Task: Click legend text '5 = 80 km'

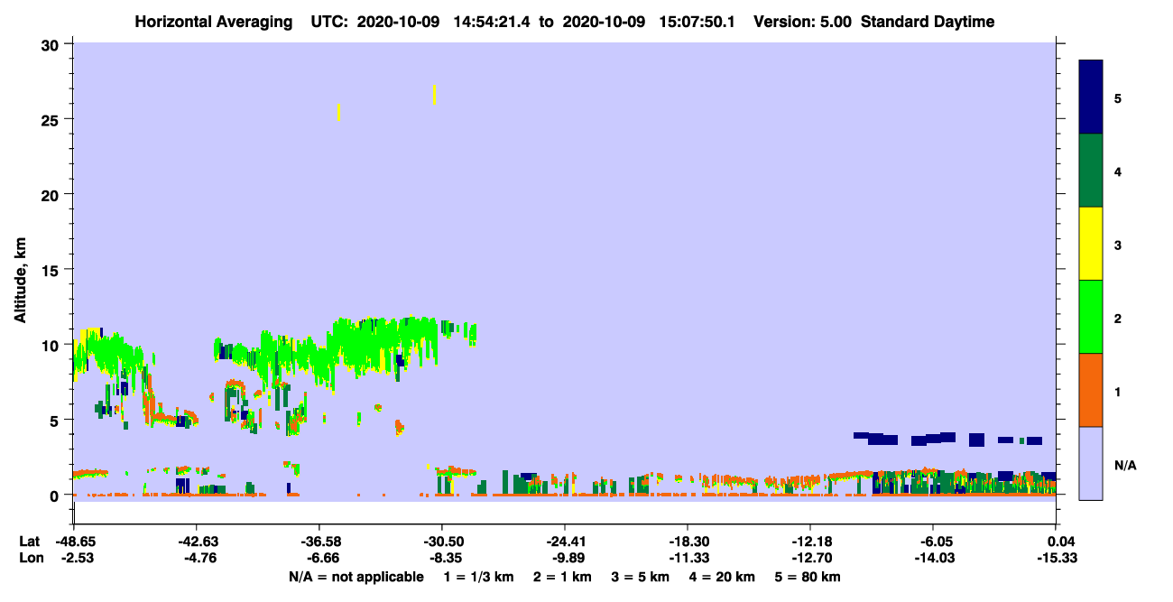Action: (x=808, y=576)
